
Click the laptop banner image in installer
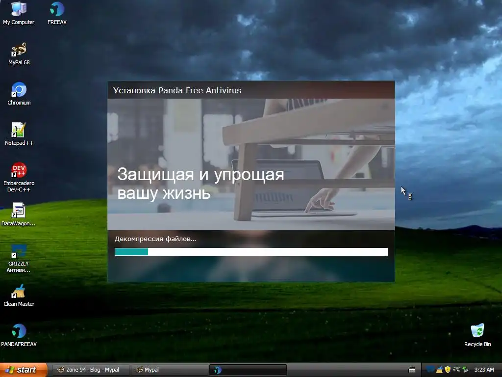pyautogui.click(x=251, y=164)
